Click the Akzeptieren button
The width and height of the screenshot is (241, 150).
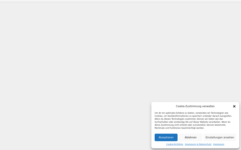pyautogui.click(x=166, y=138)
